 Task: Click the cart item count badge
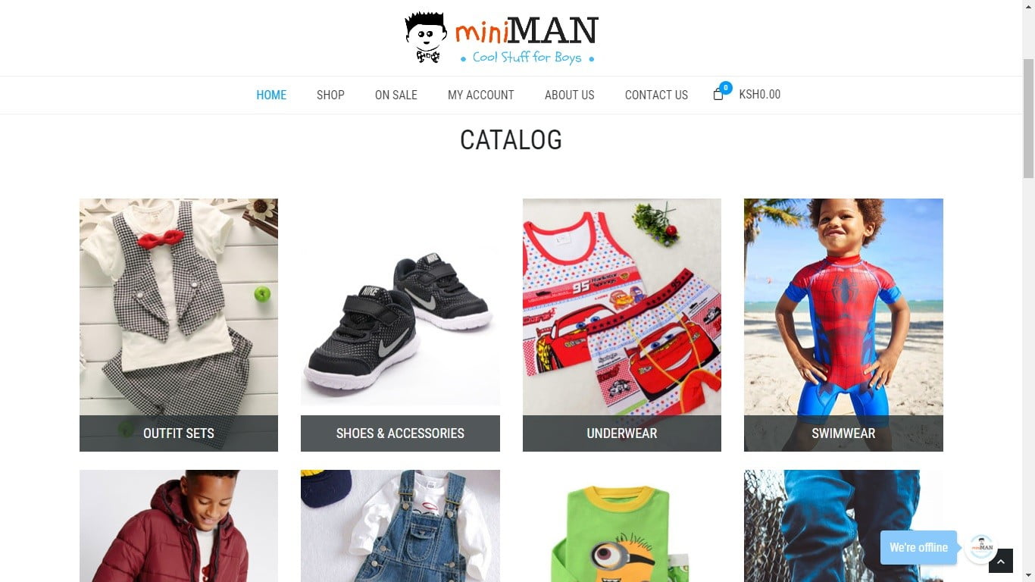(x=726, y=88)
